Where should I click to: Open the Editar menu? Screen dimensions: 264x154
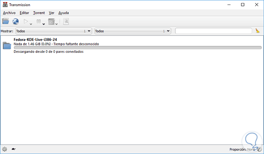tap(24, 13)
